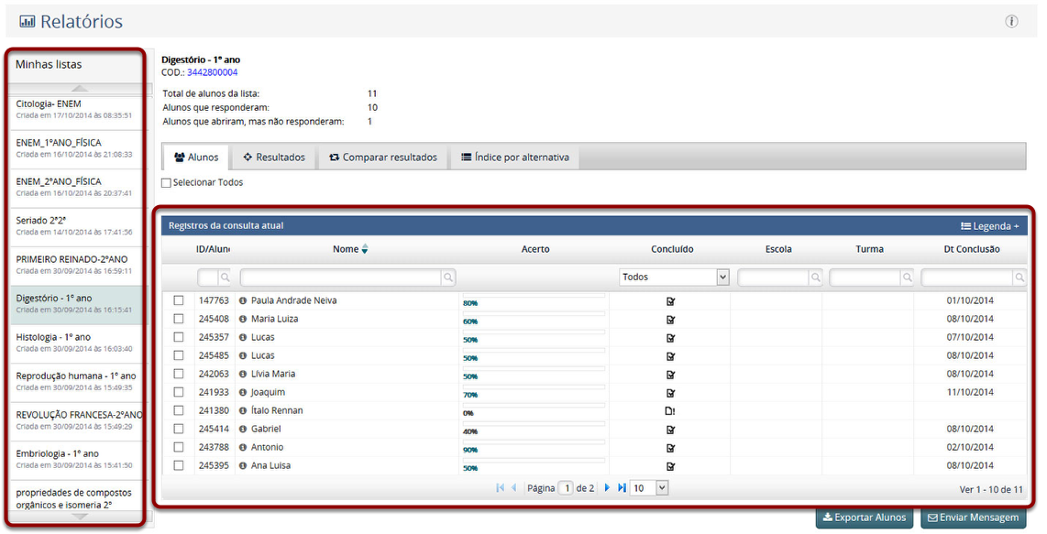Tick the checkbox for Ana Luisa's row

(x=179, y=466)
